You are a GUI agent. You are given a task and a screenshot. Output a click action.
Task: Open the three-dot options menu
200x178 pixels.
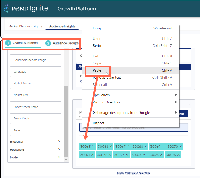pos(190,104)
